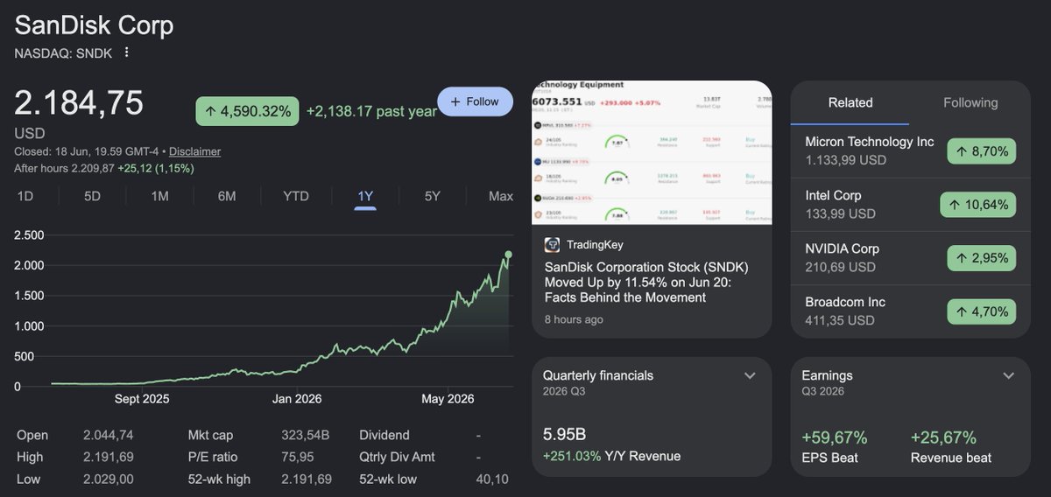
Task: Click NVIDIA's 2,95% up-arrow badge
Action: coord(982,258)
